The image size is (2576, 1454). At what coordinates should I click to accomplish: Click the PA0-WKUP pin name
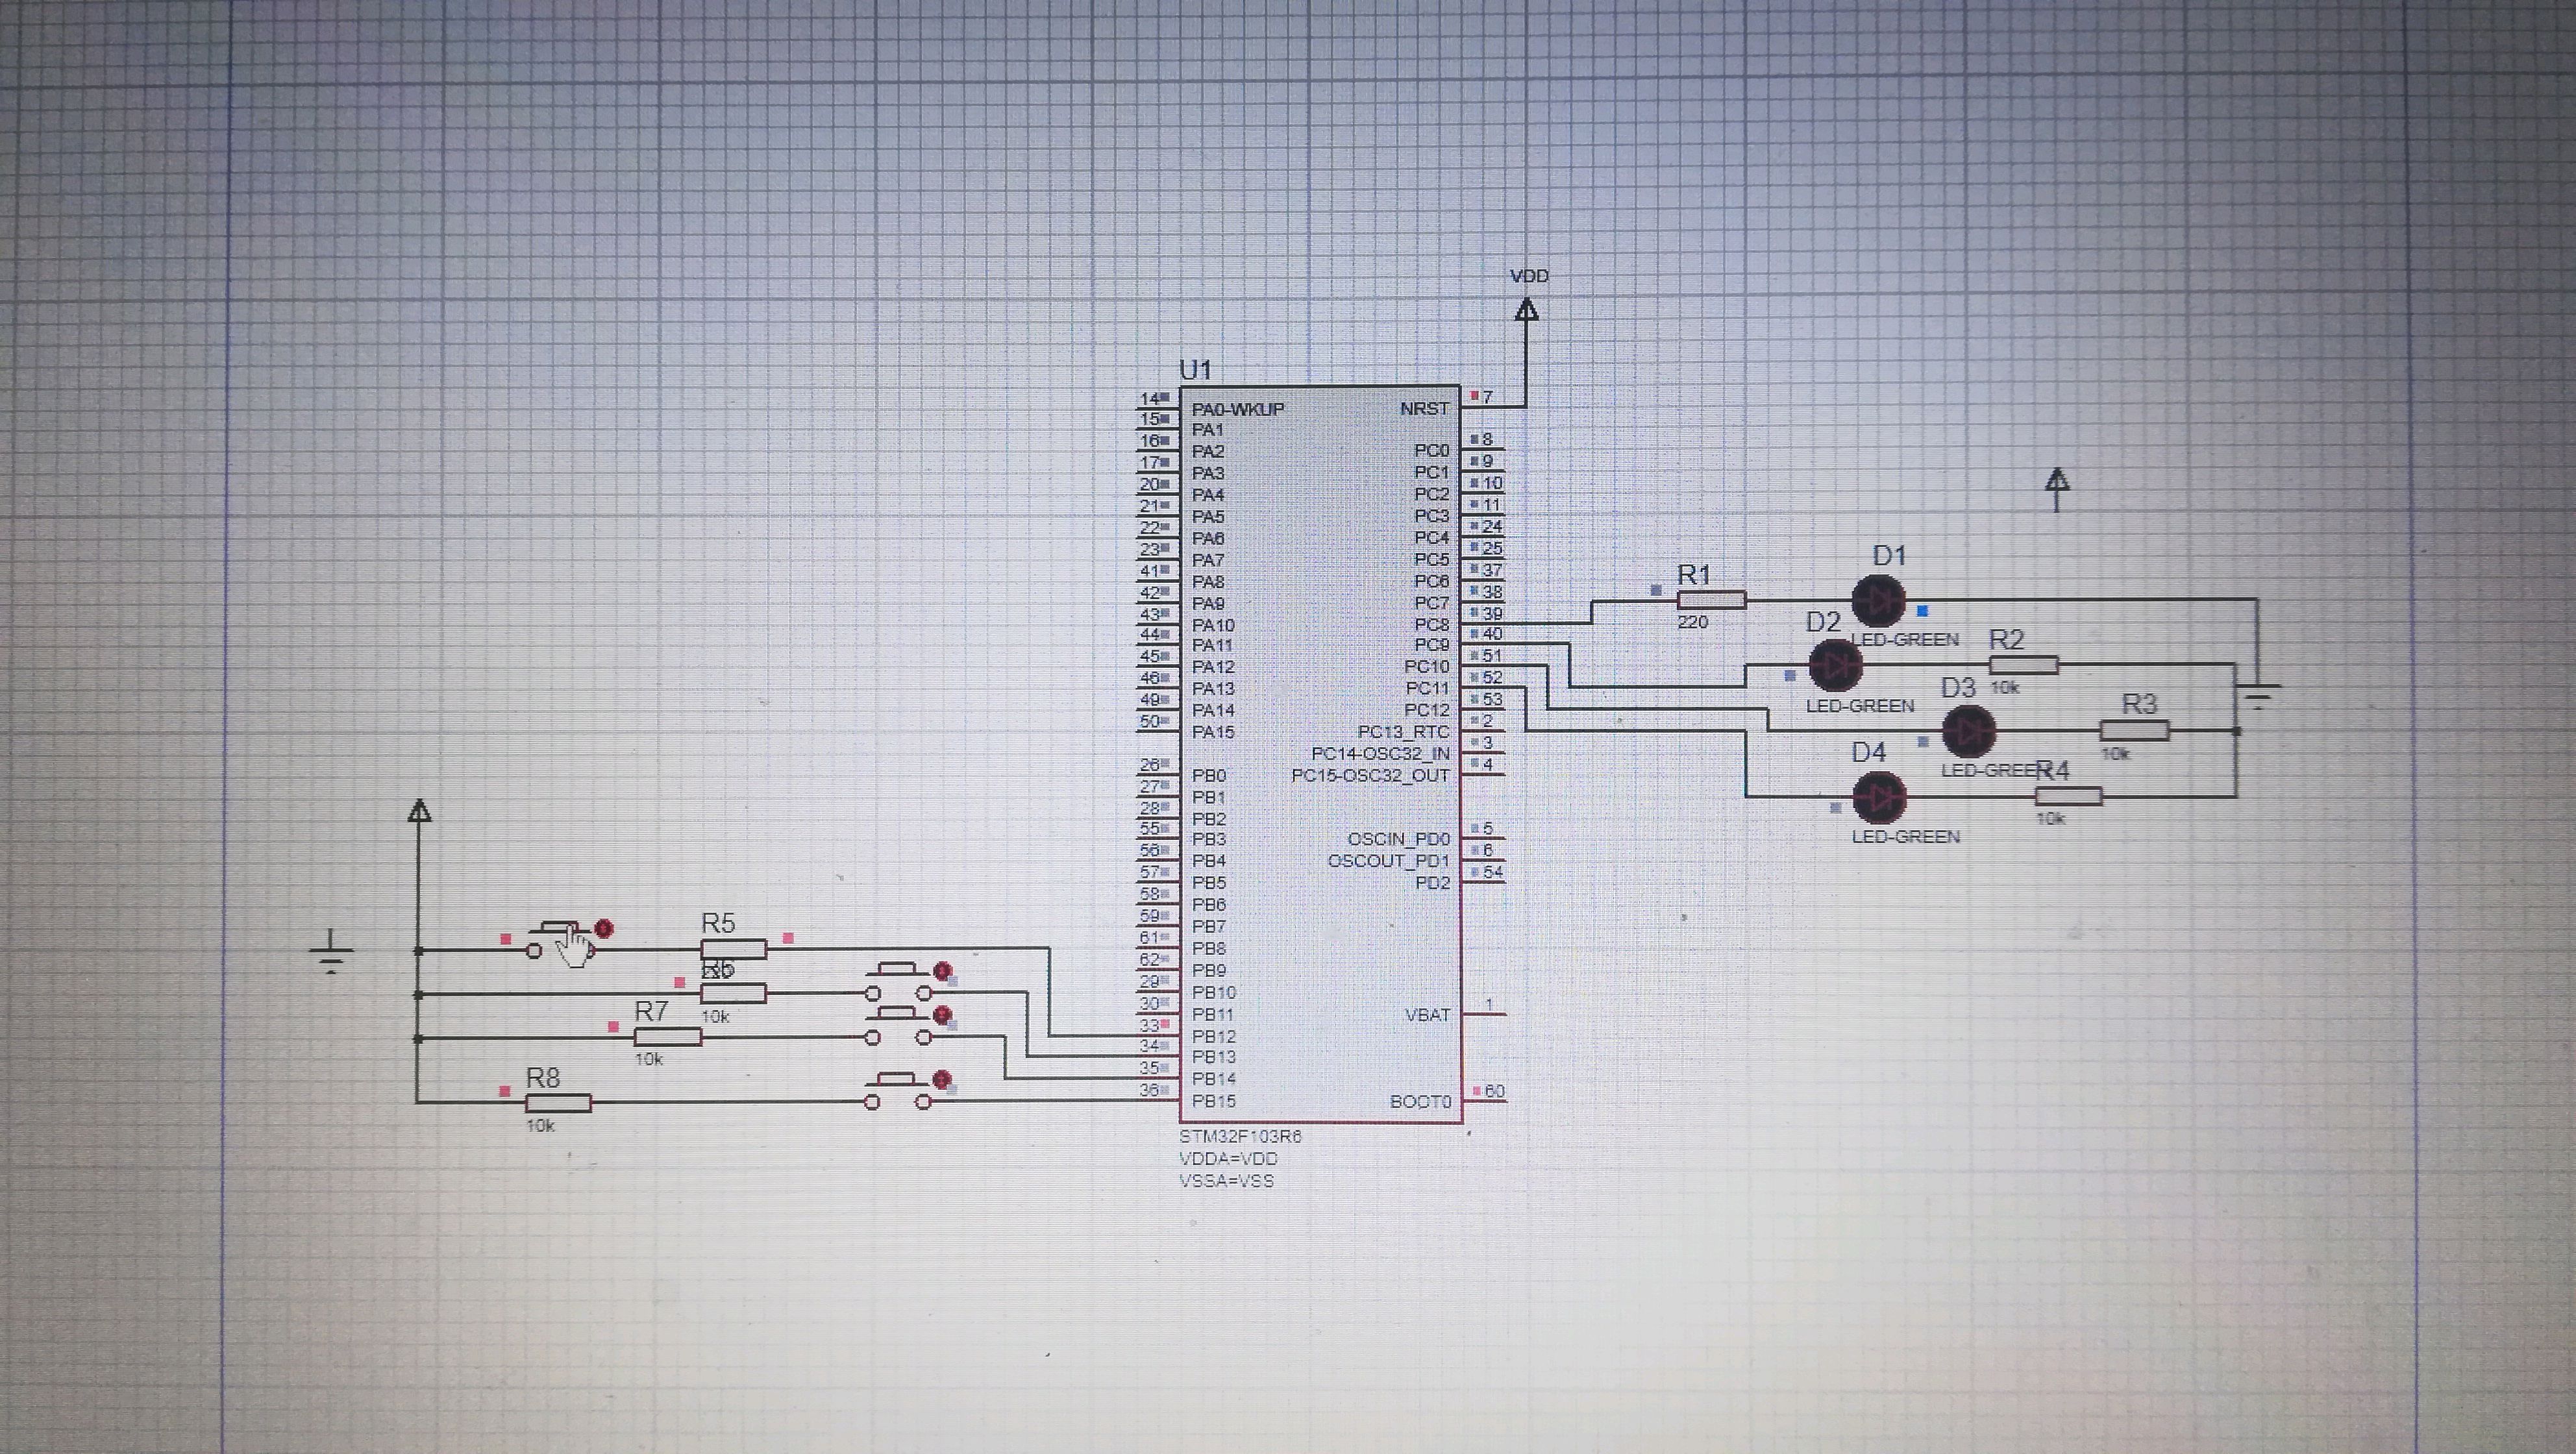[x=1238, y=409]
